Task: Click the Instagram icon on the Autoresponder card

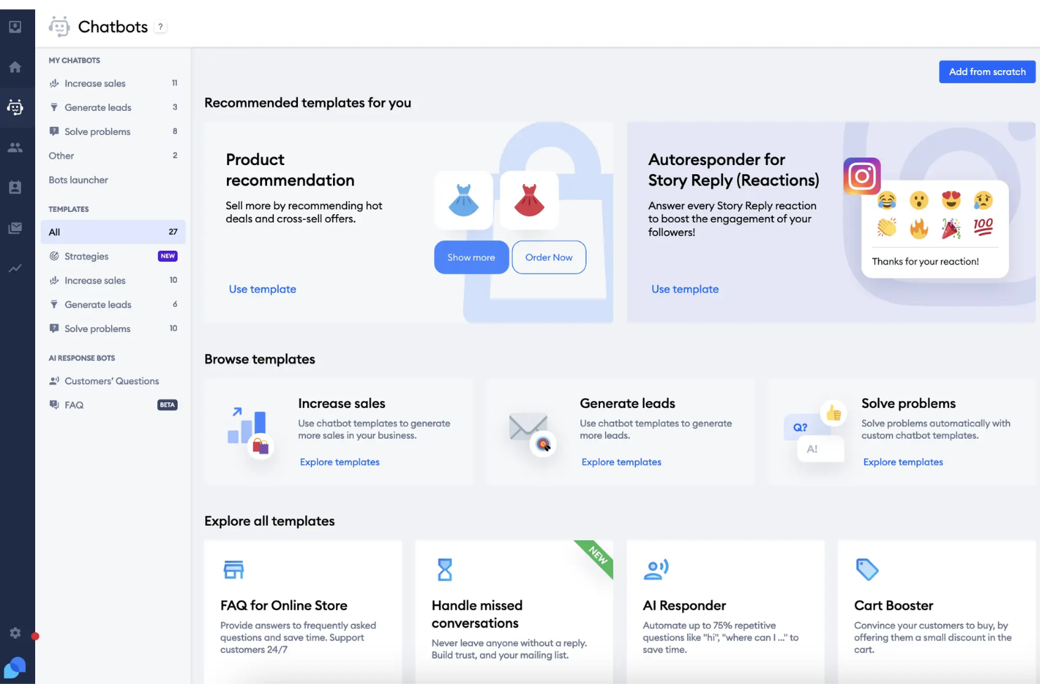Action: tap(862, 176)
